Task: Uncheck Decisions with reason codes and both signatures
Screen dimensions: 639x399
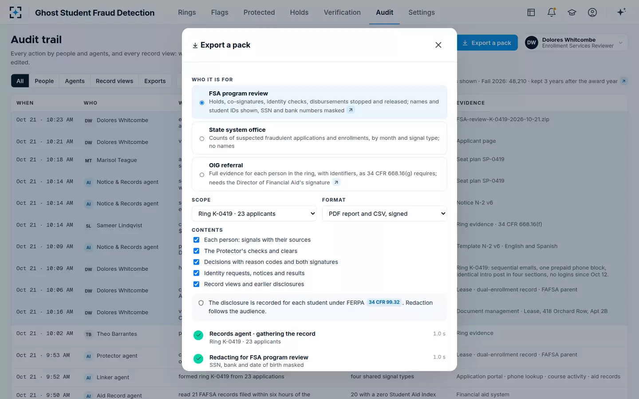Action: [x=196, y=262]
